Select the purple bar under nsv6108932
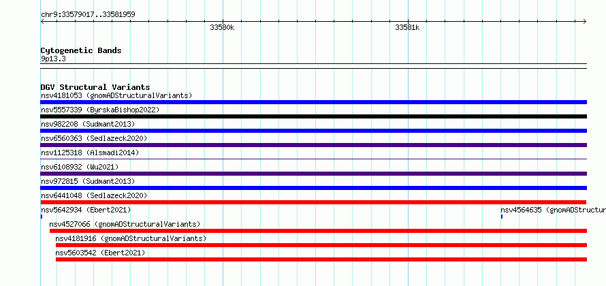 click(313, 174)
